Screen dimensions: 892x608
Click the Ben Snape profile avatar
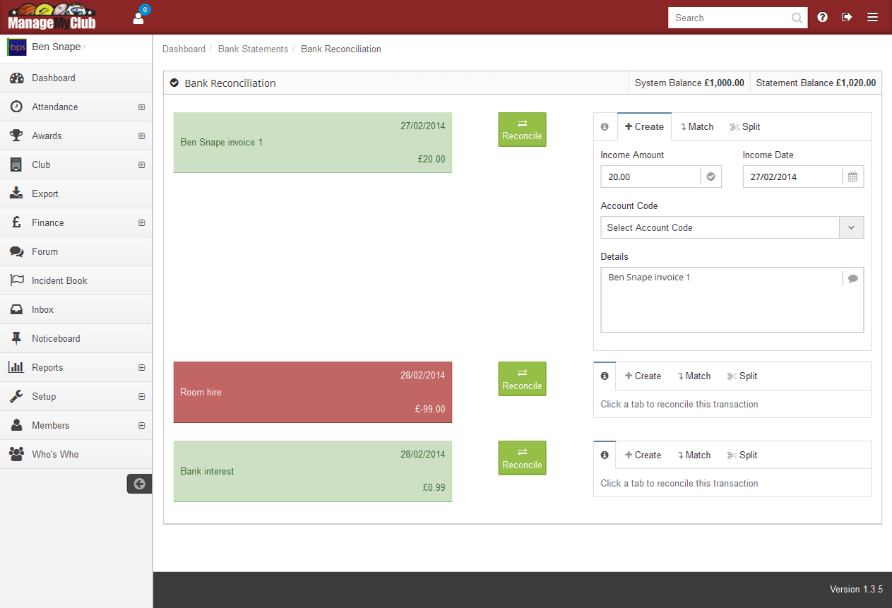click(17, 47)
